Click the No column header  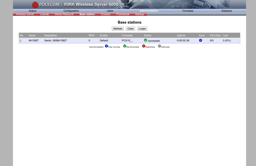[x=21, y=35]
